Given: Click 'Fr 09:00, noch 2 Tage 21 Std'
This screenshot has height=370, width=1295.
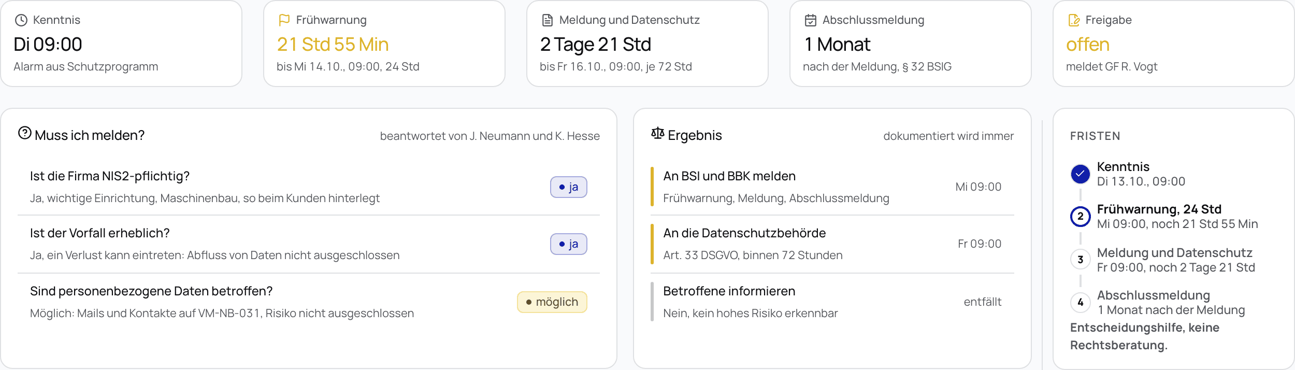Looking at the screenshot, I should pyautogui.click(x=1176, y=267).
